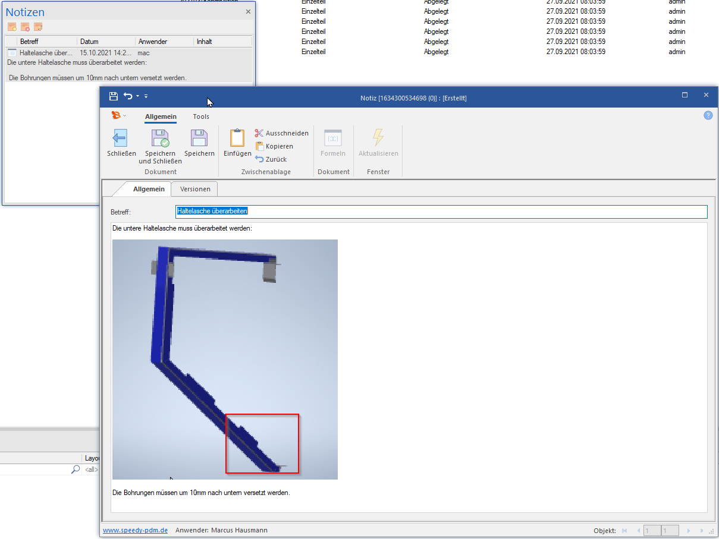Open the Versionen tab
This screenshot has height=539, width=719.
tap(195, 189)
